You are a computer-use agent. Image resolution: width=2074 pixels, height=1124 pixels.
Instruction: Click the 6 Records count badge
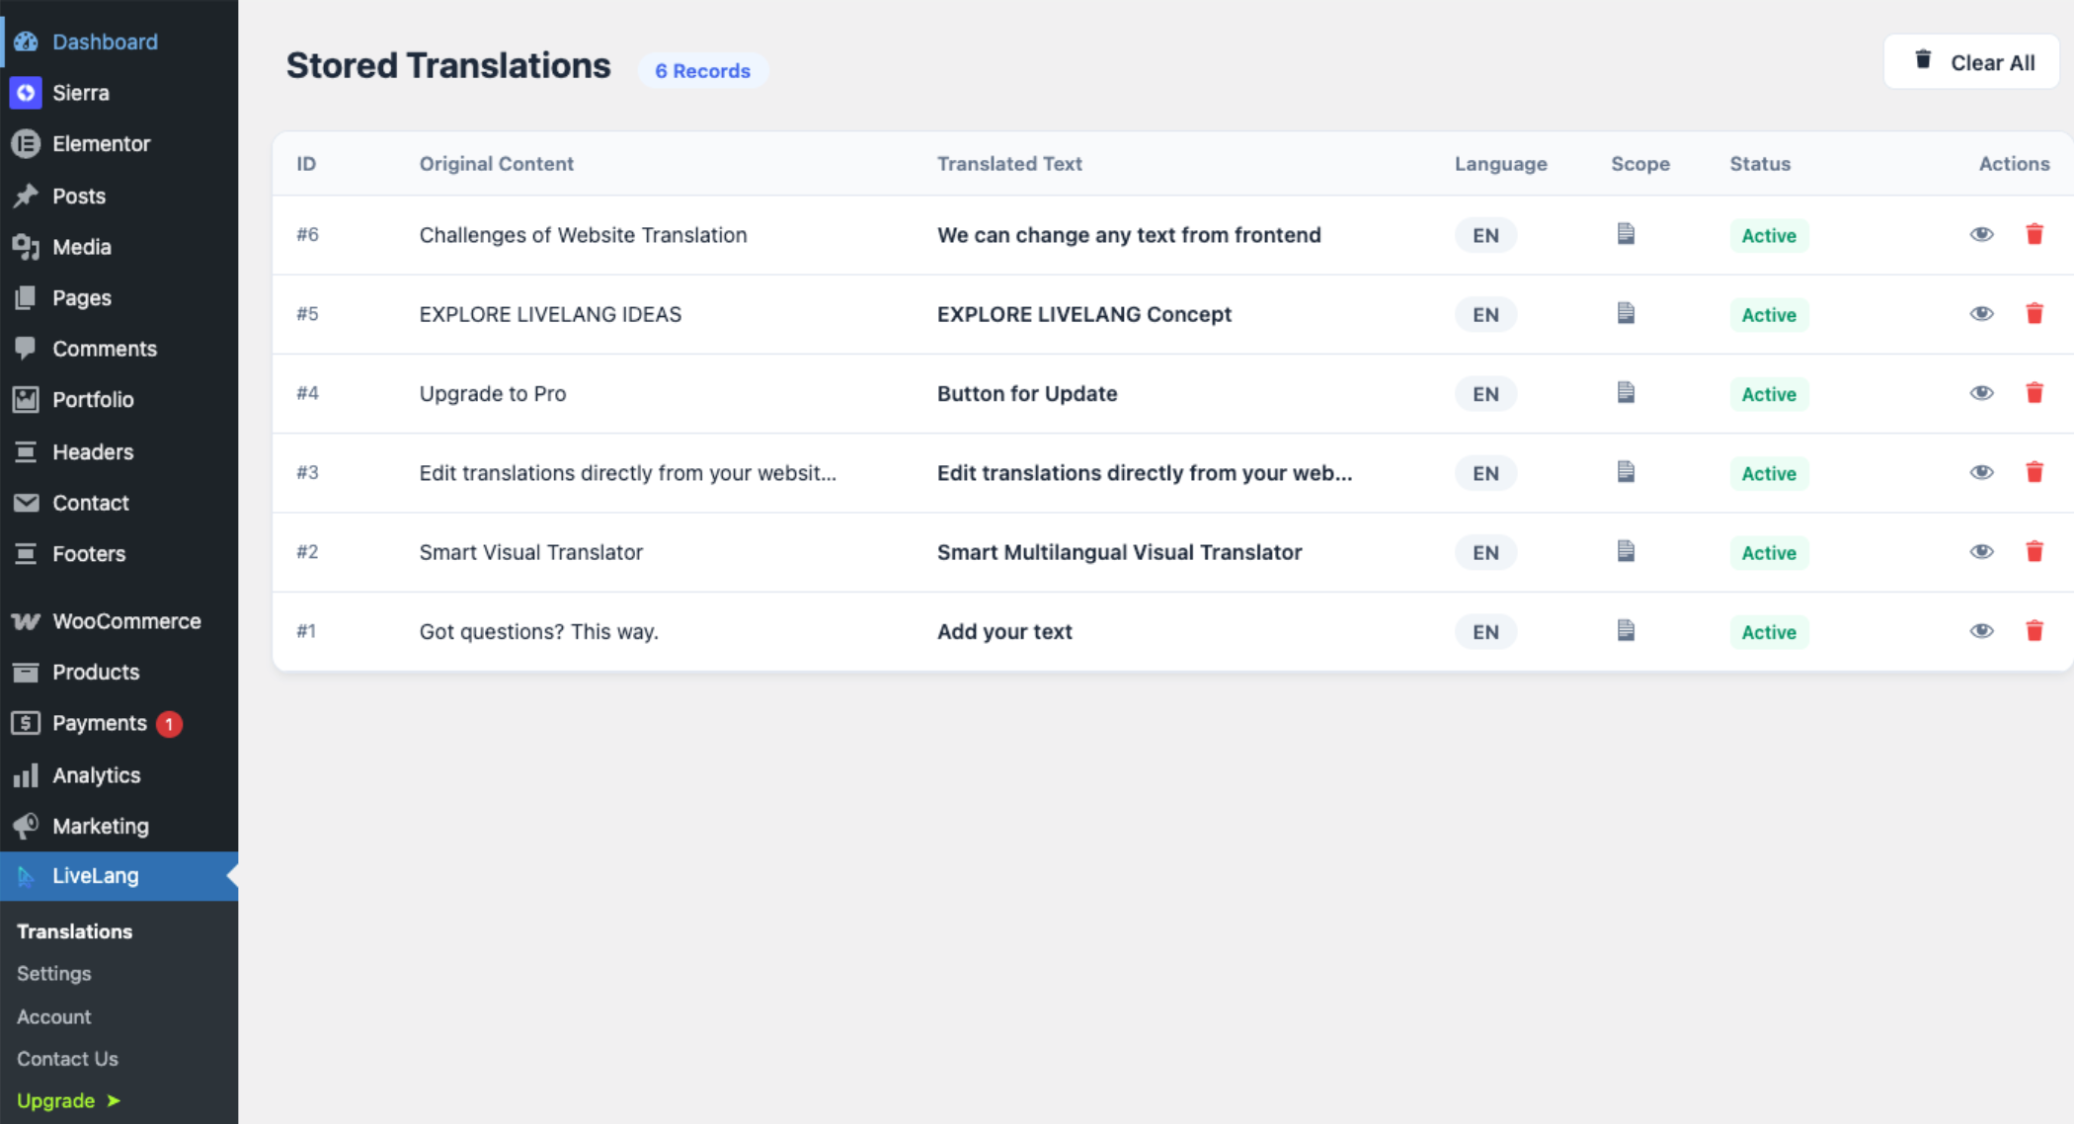(x=702, y=70)
